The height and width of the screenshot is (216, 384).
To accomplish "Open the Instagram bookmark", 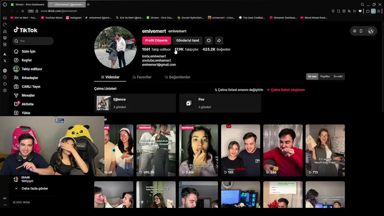I will click(x=74, y=18).
